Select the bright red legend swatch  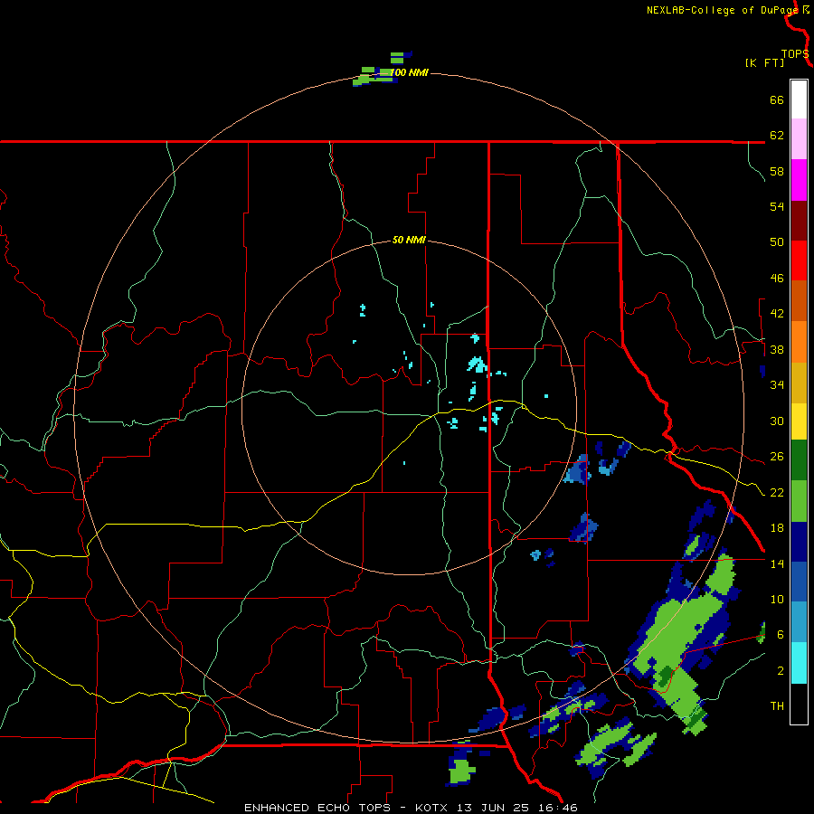click(x=799, y=261)
